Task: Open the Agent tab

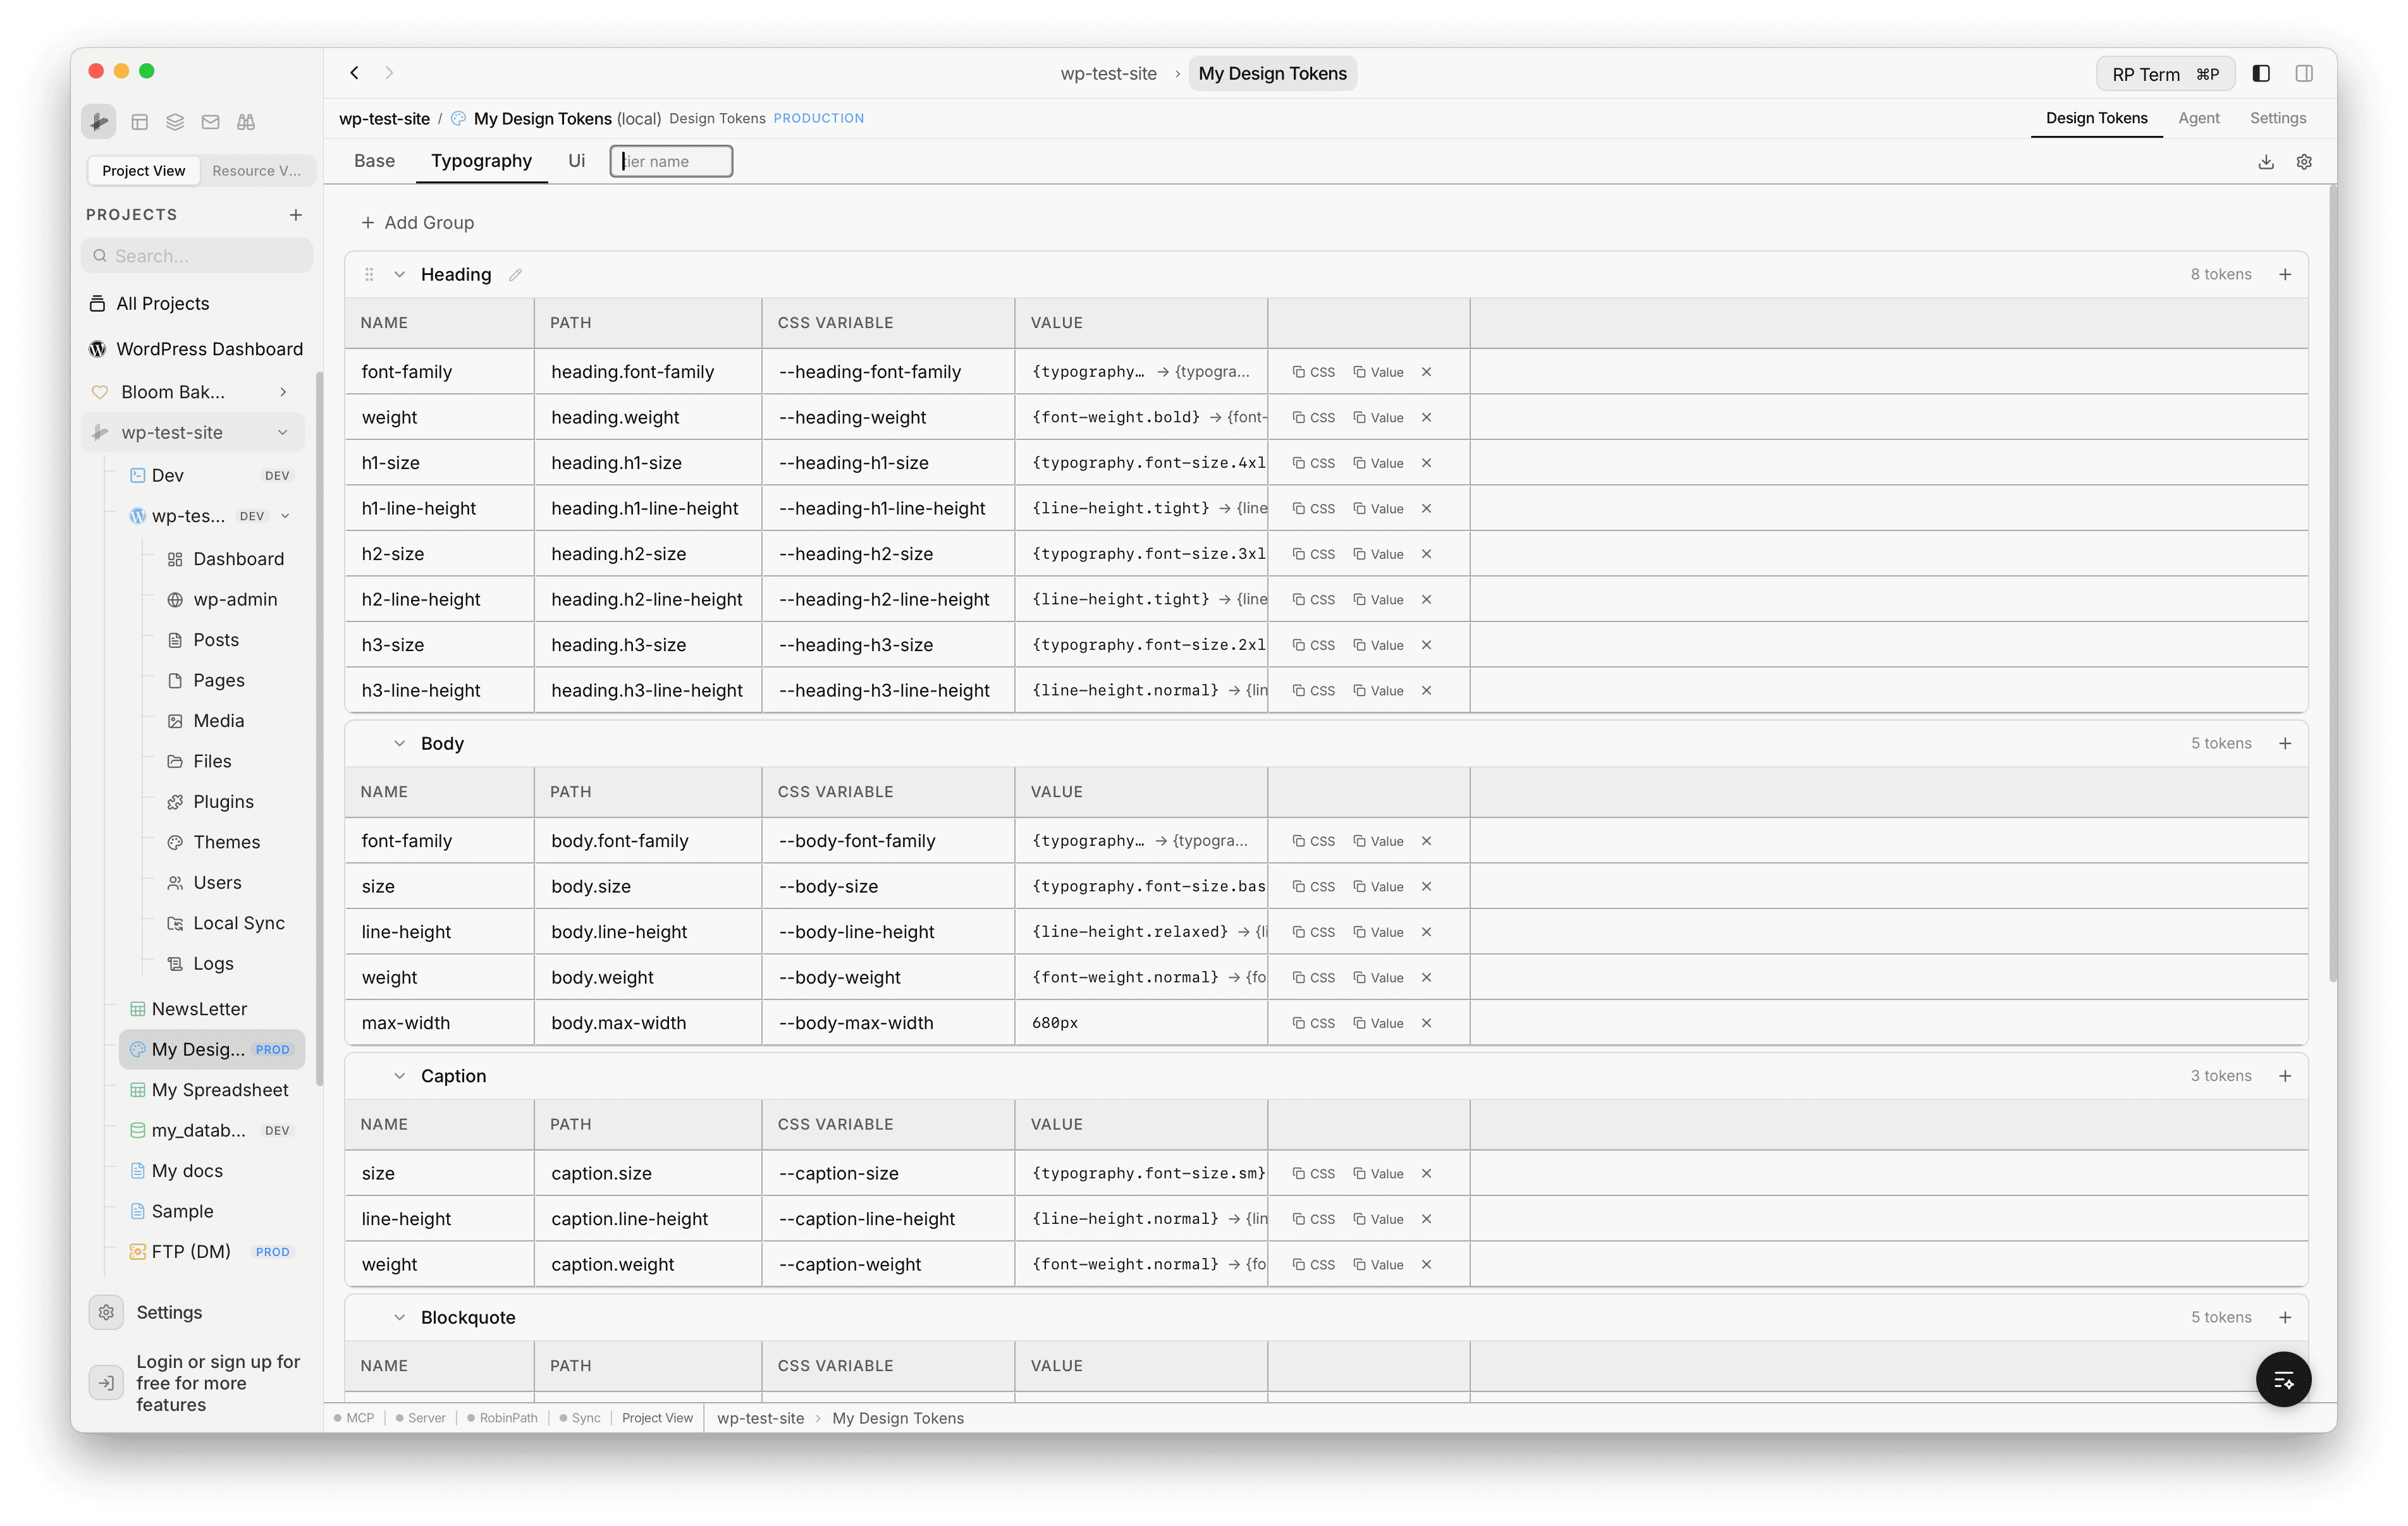Action: [2199, 117]
